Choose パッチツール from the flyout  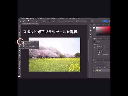click(x=31, y=45)
